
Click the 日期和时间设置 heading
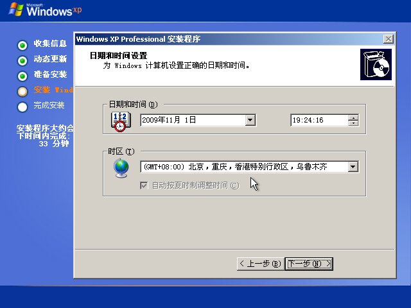(118, 56)
